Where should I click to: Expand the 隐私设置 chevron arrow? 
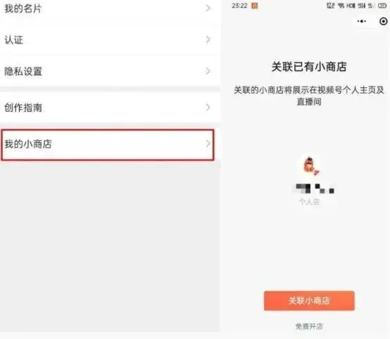[x=208, y=71]
